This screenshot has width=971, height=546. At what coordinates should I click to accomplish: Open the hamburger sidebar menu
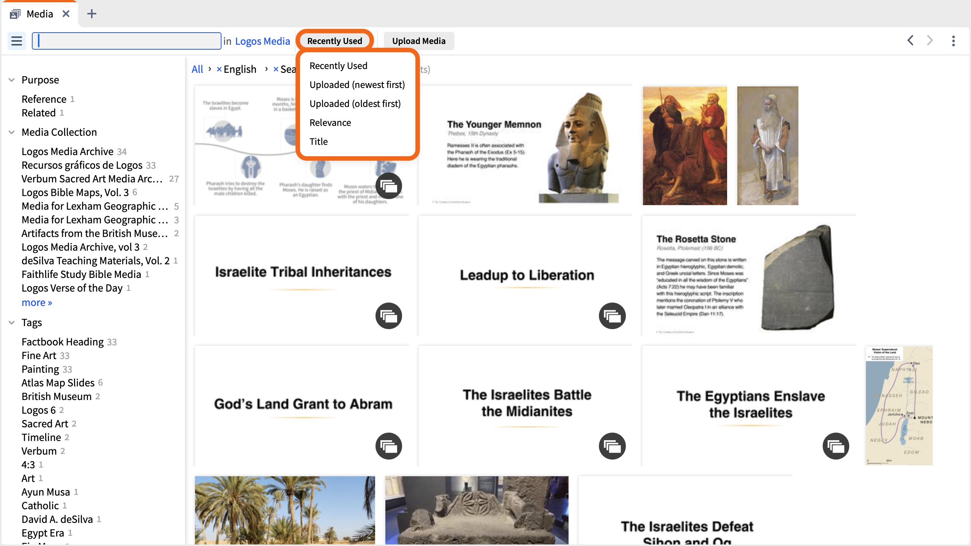pos(17,41)
